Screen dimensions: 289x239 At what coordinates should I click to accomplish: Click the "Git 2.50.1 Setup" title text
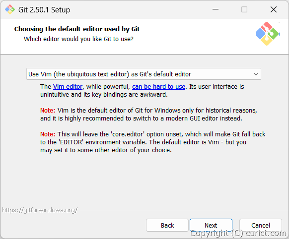(44, 10)
